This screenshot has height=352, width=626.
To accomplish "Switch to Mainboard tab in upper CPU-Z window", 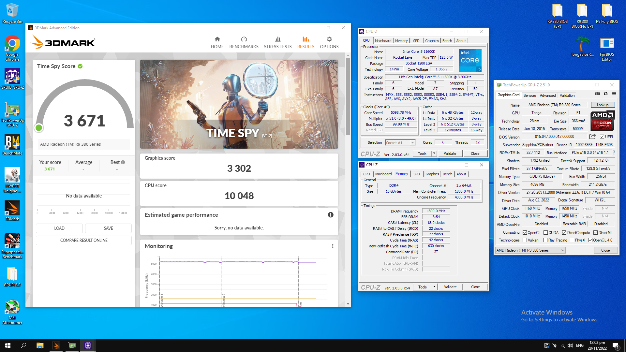I will click(x=383, y=41).
